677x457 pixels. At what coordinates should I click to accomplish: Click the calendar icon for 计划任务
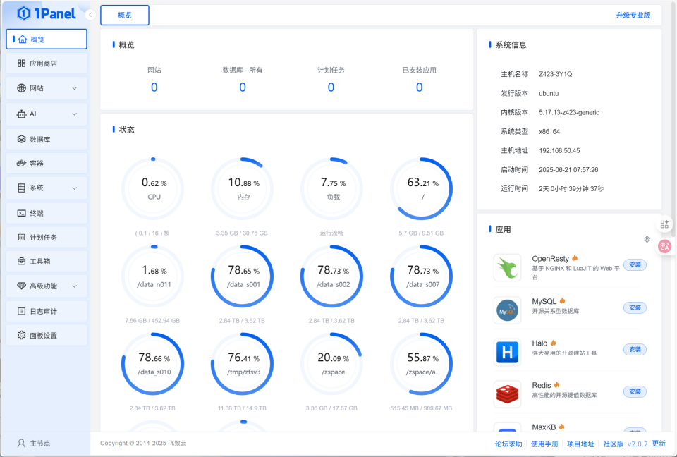22,237
